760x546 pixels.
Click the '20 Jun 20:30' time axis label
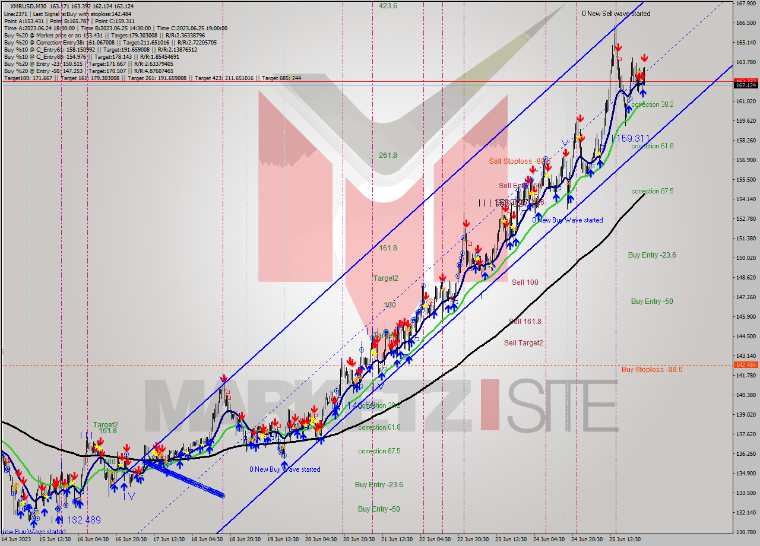click(359, 539)
